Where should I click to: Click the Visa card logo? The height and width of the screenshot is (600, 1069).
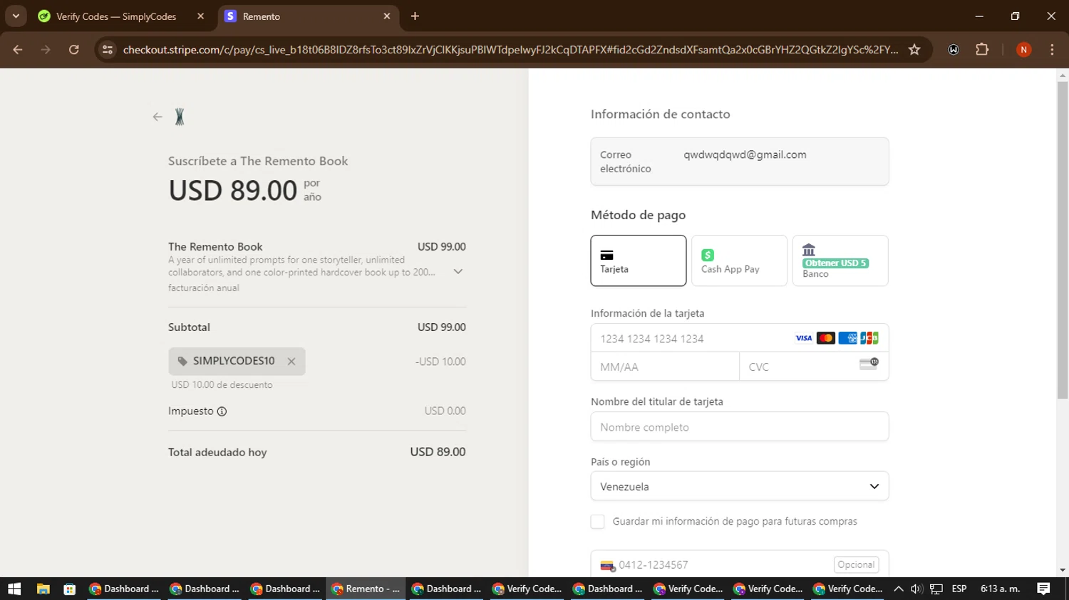(803, 338)
